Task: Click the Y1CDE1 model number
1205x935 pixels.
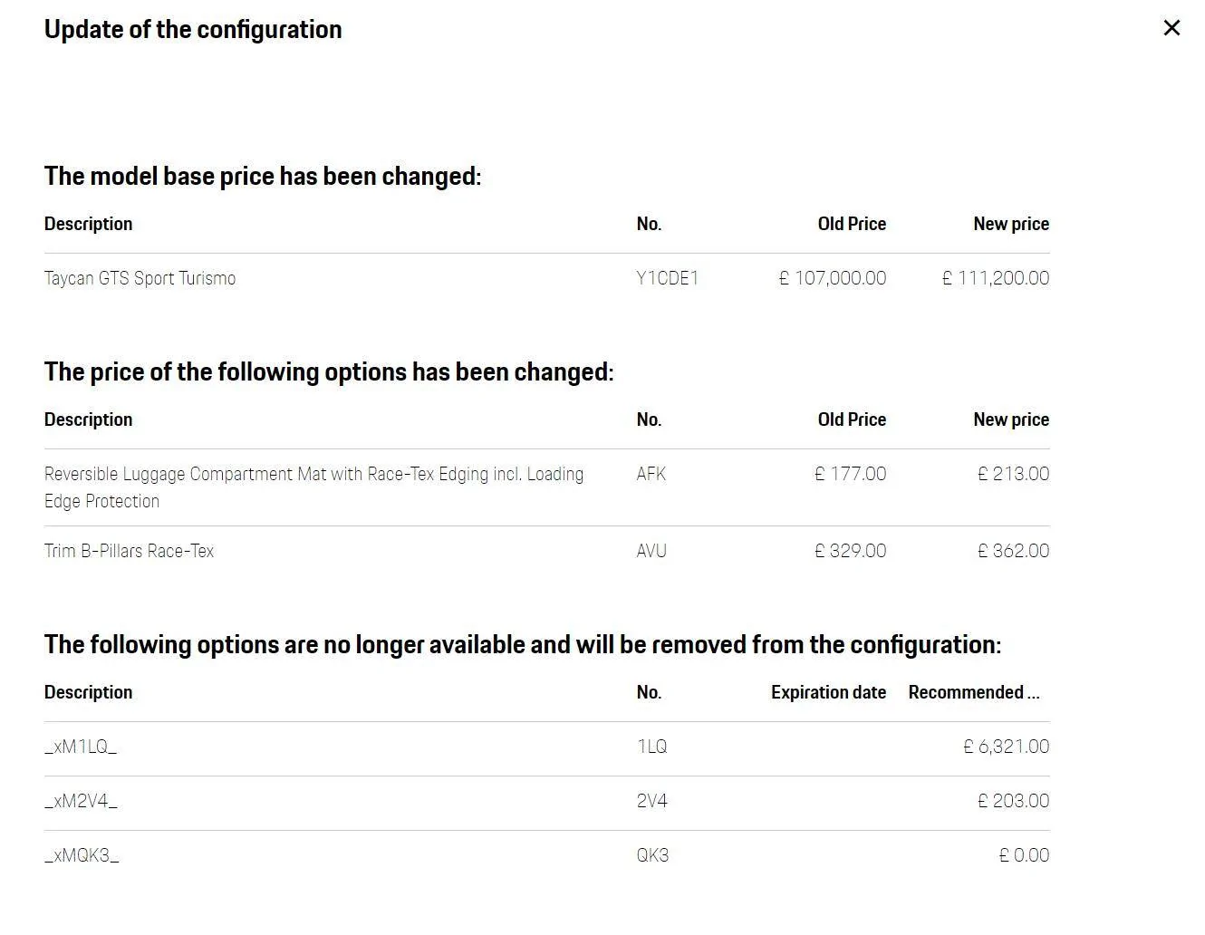Action: [668, 278]
